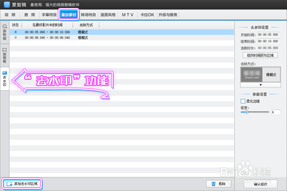Open the 画面风格 tab
Image resolution: width=287 pixels, height=191 pixels.
point(108,15)
